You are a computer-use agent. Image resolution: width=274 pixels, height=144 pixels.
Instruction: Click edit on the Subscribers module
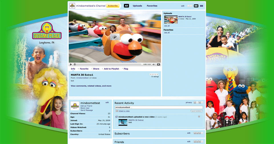click(x=189, y=133)
